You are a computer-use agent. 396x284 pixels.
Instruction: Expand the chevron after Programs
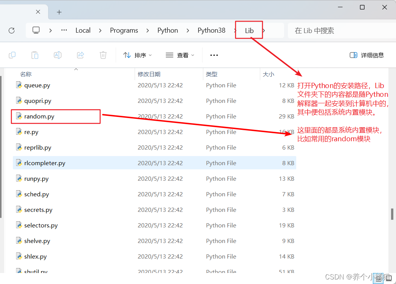click(148, 31)
